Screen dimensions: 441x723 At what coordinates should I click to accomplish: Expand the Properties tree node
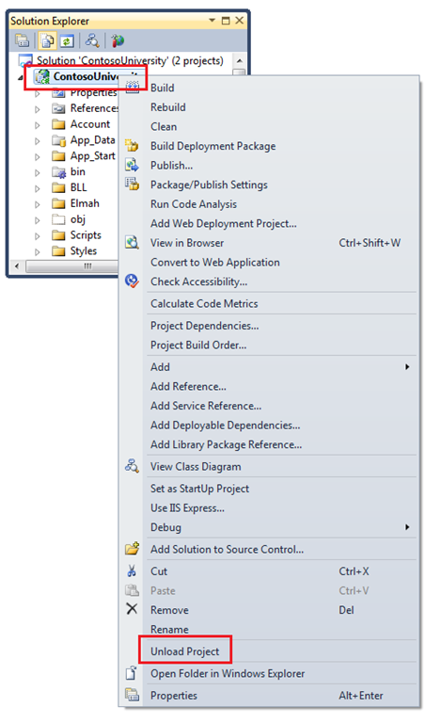(x=38, y=93)
